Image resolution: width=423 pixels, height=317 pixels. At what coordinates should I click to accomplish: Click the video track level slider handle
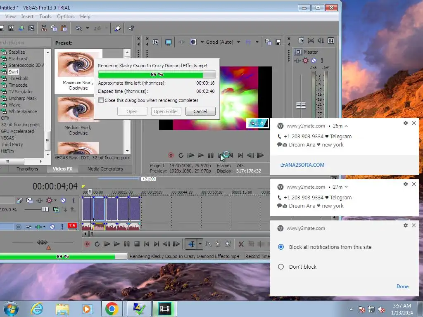(x=45, y=209)
